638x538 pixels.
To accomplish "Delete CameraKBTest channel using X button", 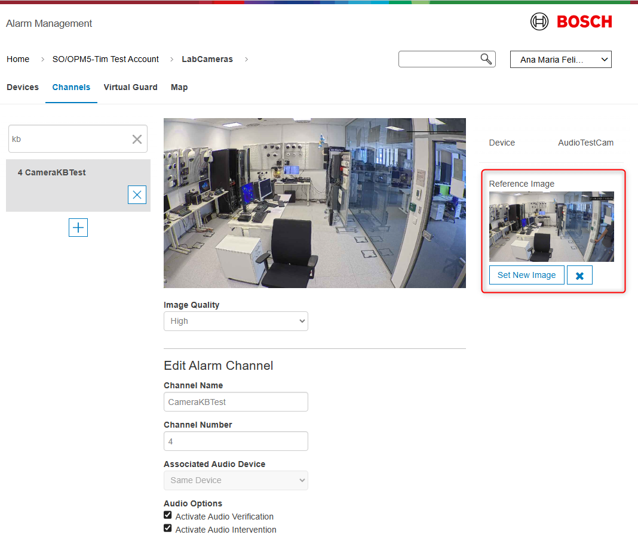I will (x=137, y=194).
